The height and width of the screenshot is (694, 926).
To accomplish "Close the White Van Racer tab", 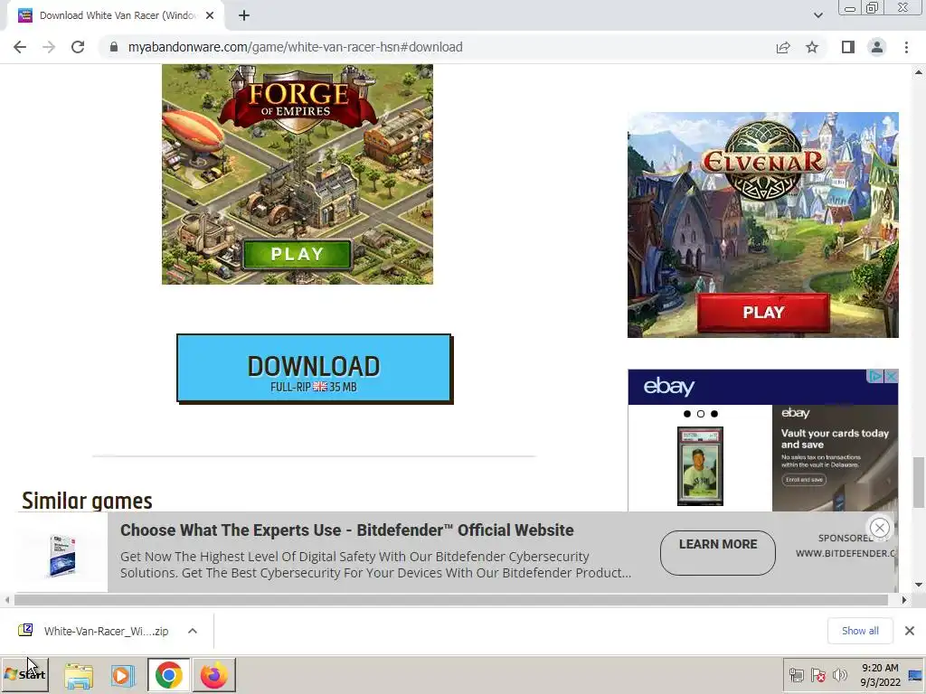I will [210, 16].
